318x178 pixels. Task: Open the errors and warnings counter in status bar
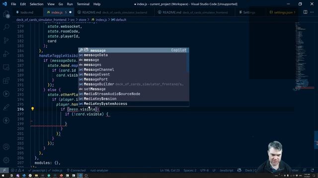click(x=17, y=170)
